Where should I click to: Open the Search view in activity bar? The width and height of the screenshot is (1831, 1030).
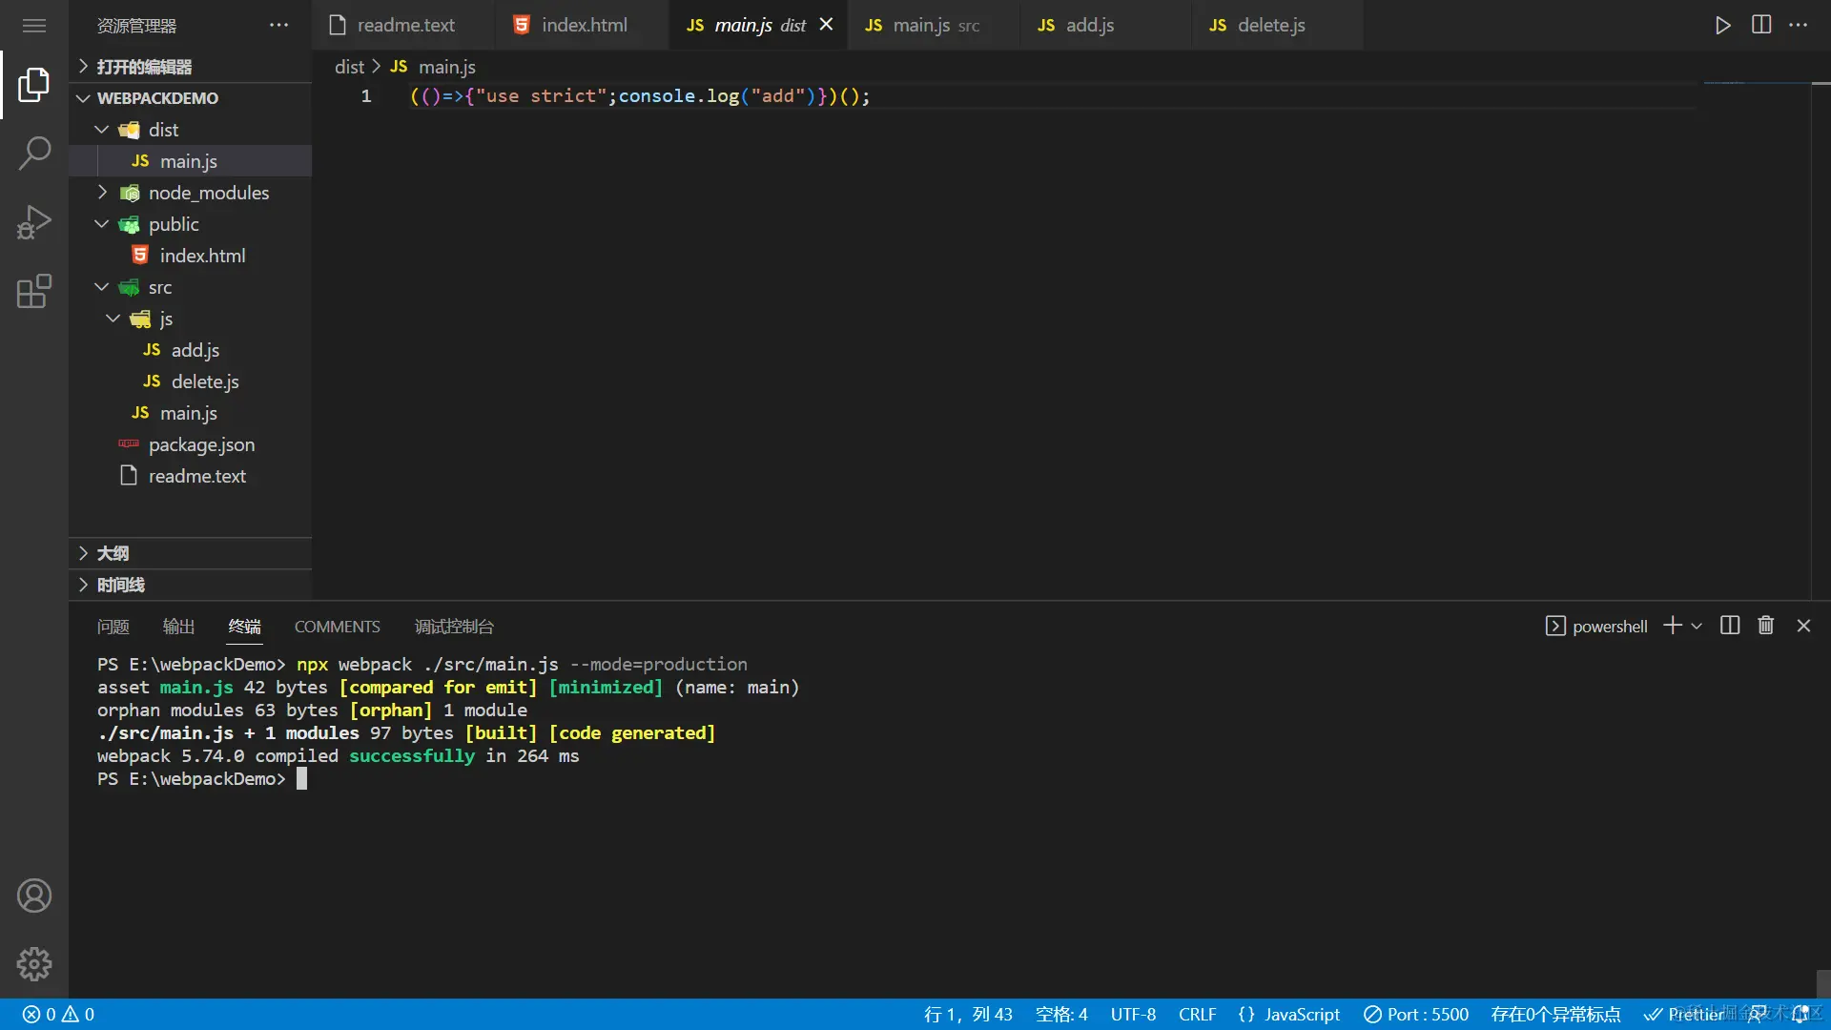pos(34,153)
